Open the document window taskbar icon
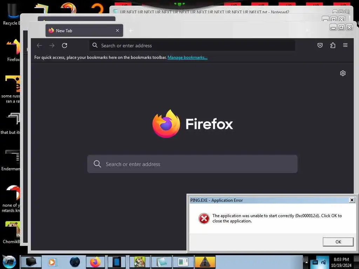 [183, 262]
